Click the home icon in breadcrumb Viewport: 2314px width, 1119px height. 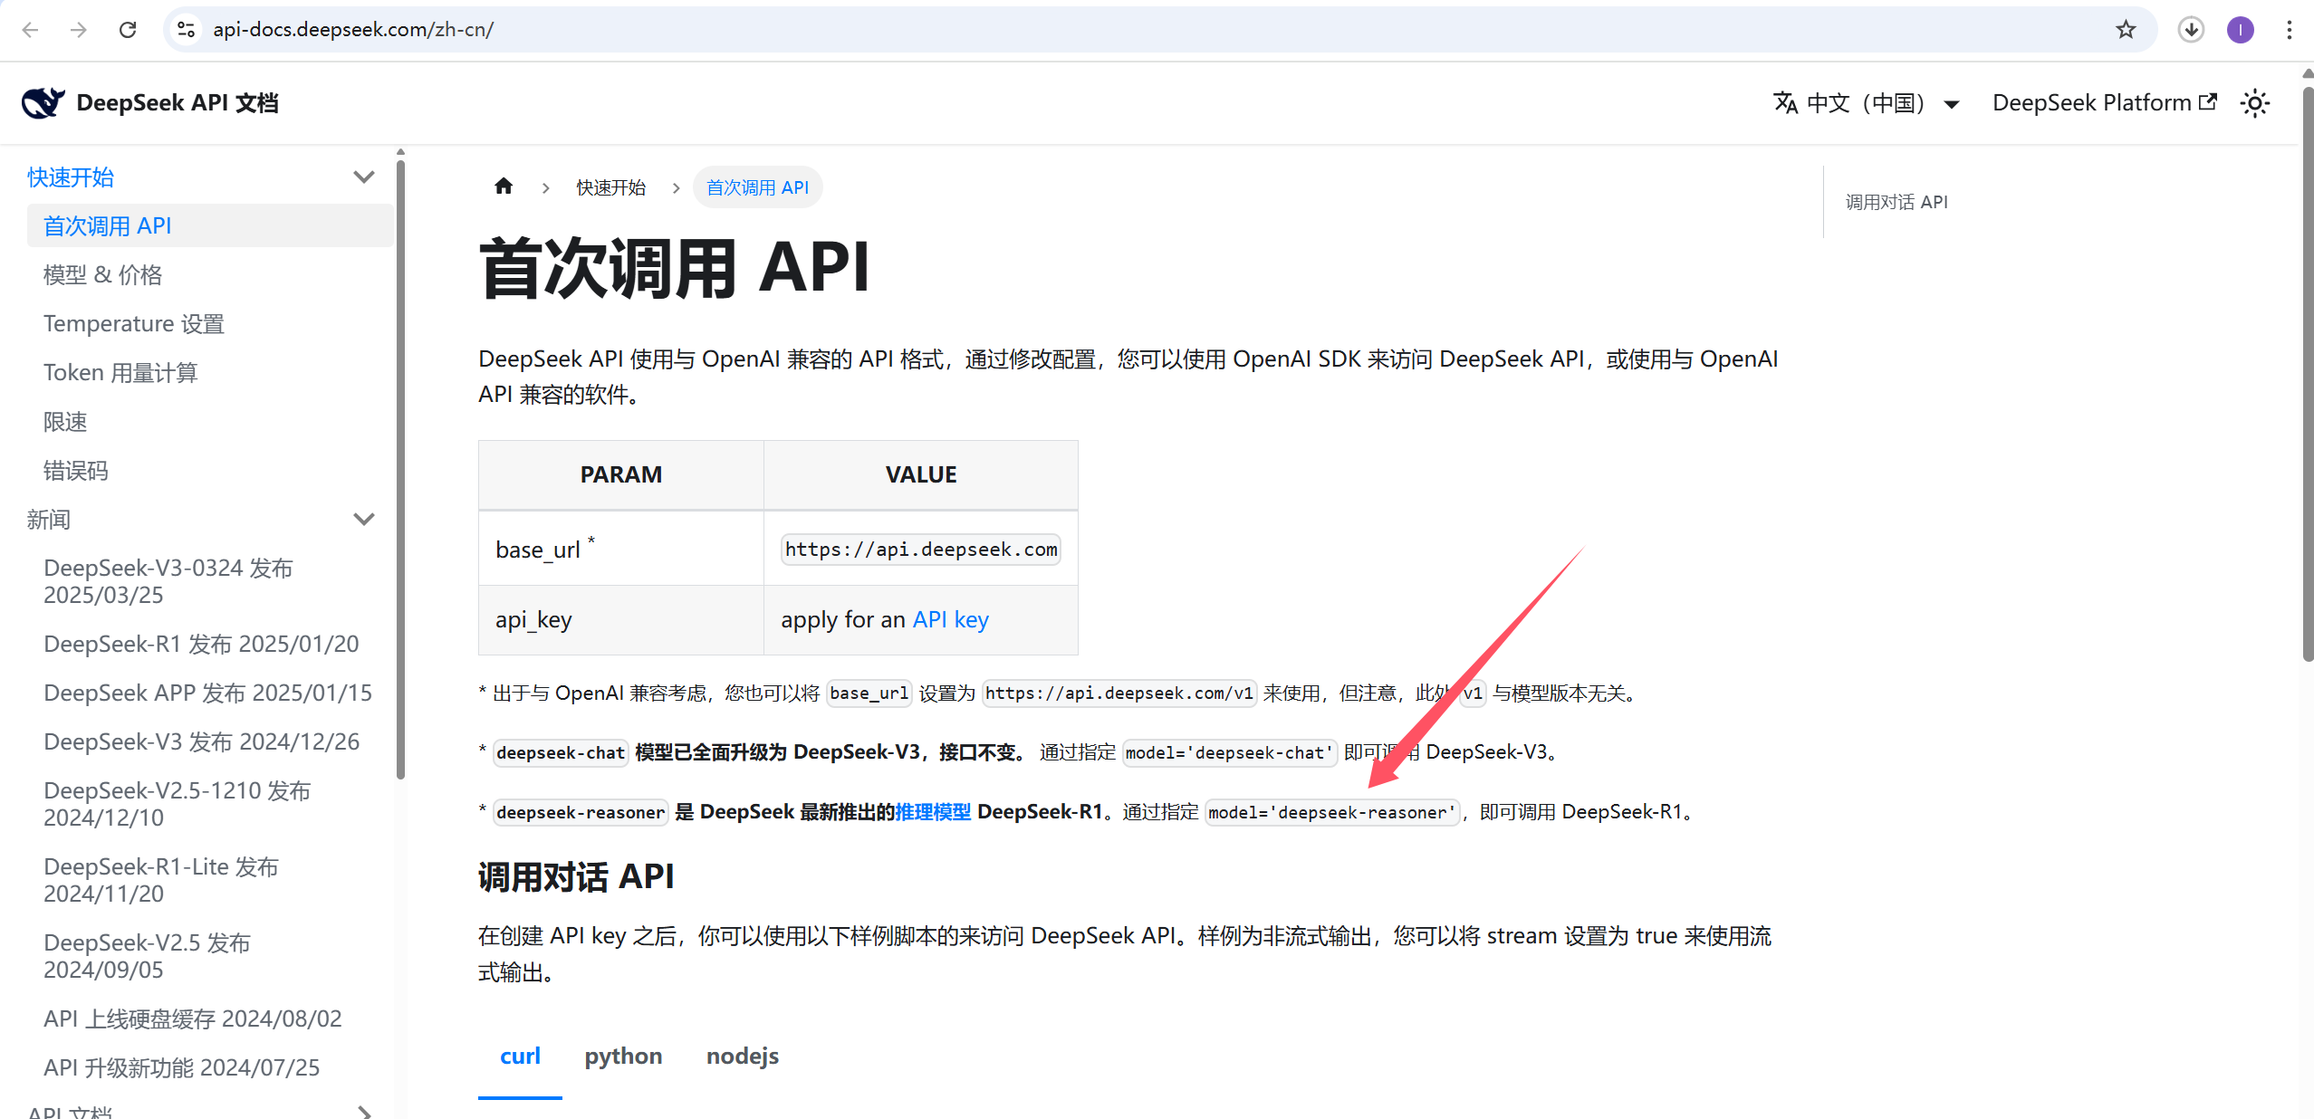point(504,186)
